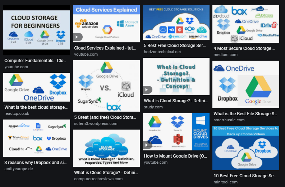Click the horizontechnical.net source label
The image size is (285, 187).
(162, 52)
